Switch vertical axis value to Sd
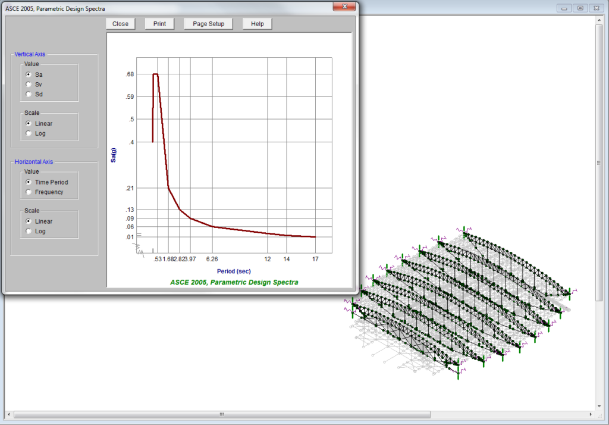Image resolution: width=609 pixels, height=425 pixels. click(x=29, y=94)
